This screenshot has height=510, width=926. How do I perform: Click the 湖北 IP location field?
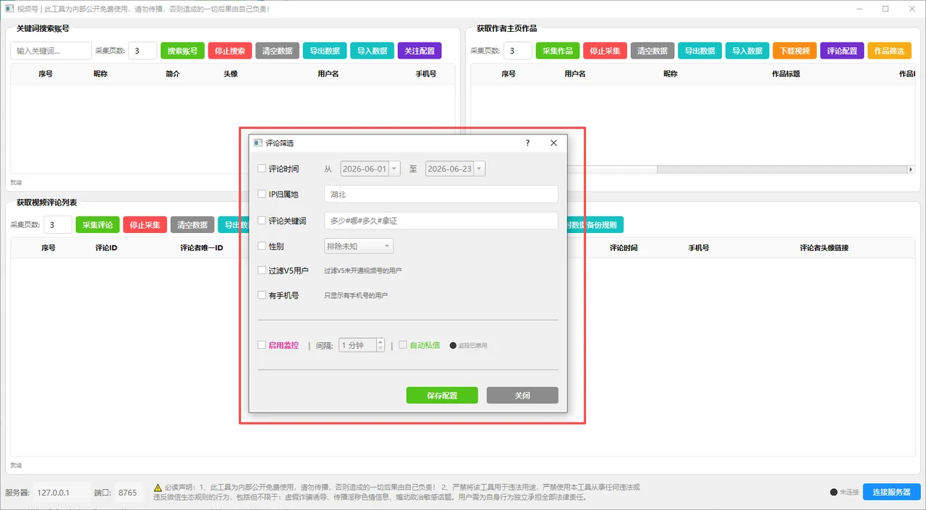(441, 194)
